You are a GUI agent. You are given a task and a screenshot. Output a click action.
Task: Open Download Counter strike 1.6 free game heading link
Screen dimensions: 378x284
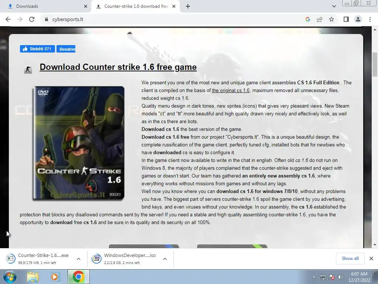[118, 67]
